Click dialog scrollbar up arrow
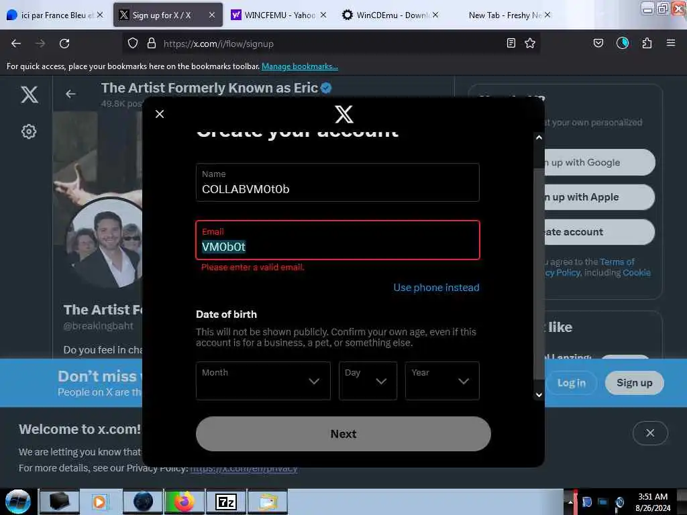Viewport: 687px width, 515px height. 539,137
